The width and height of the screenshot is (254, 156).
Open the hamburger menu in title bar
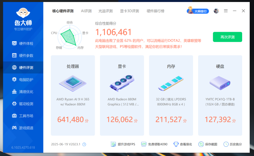tap(226, 11)
